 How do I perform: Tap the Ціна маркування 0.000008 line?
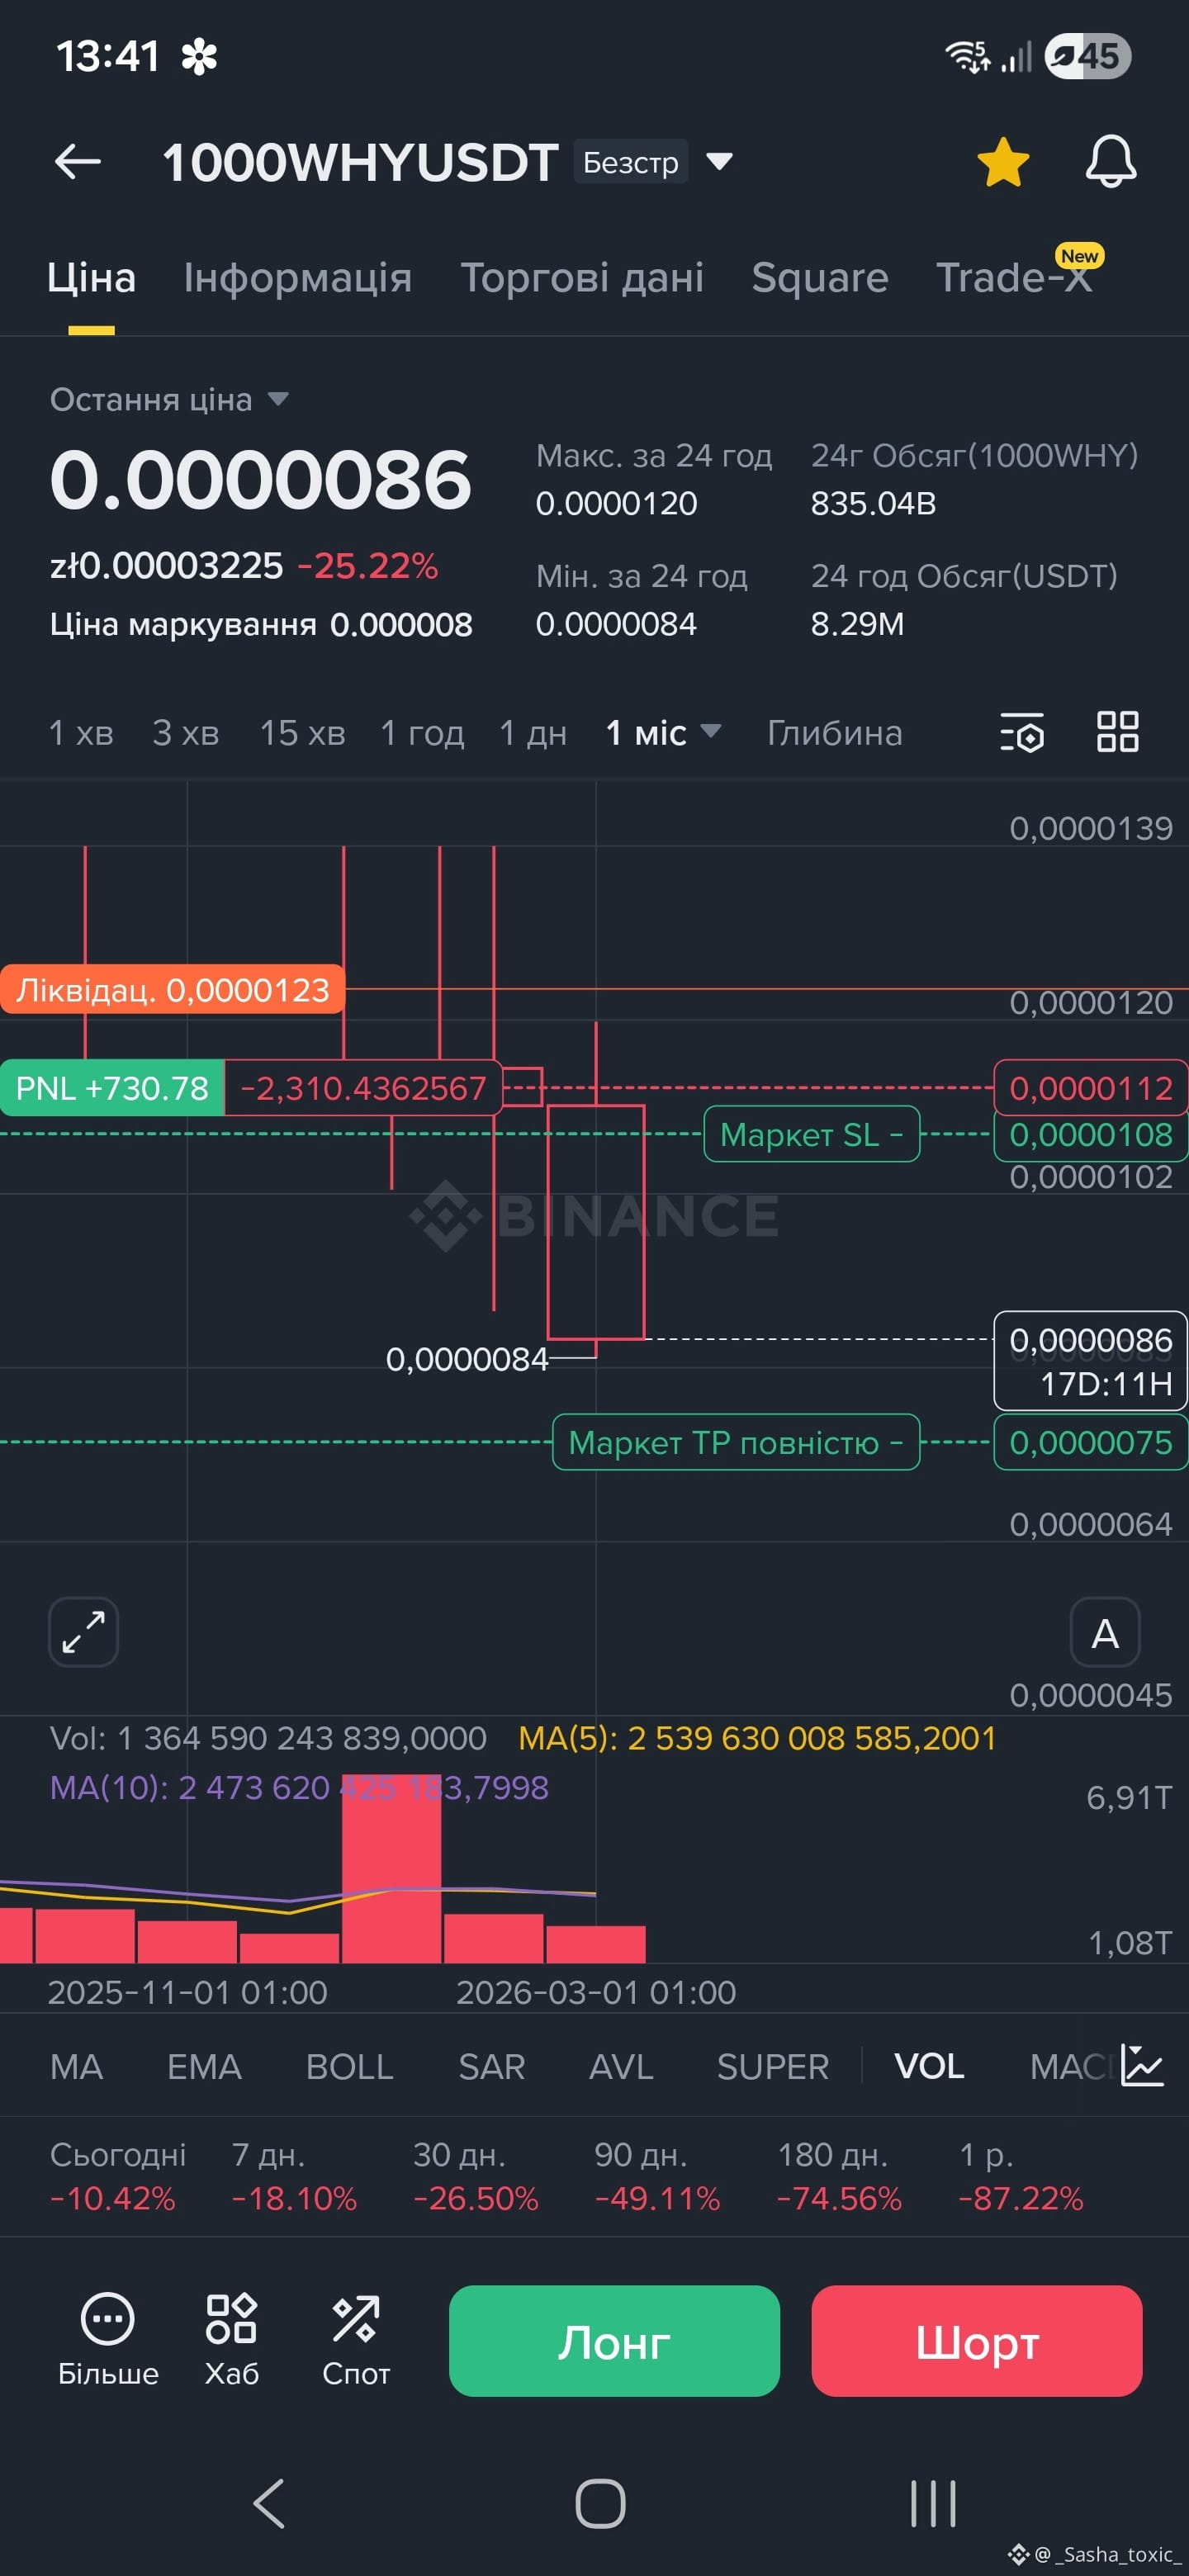click(261, 624)
